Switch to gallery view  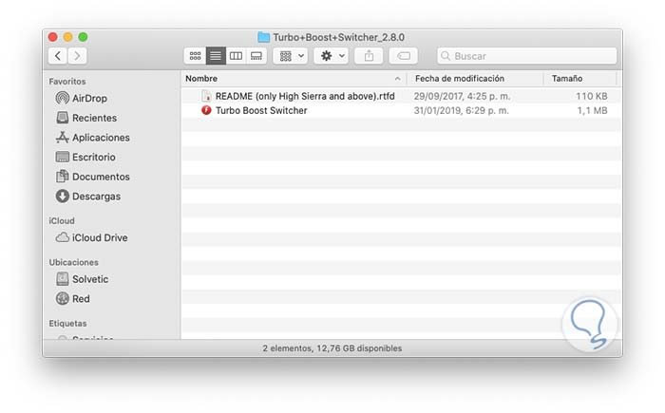(256, 56)
